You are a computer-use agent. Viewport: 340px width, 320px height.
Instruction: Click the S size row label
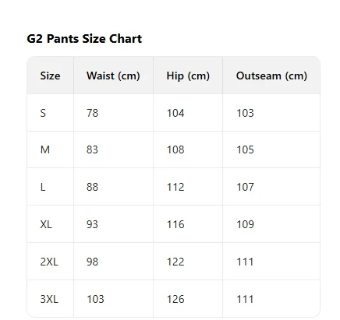(x=43, y=113)
